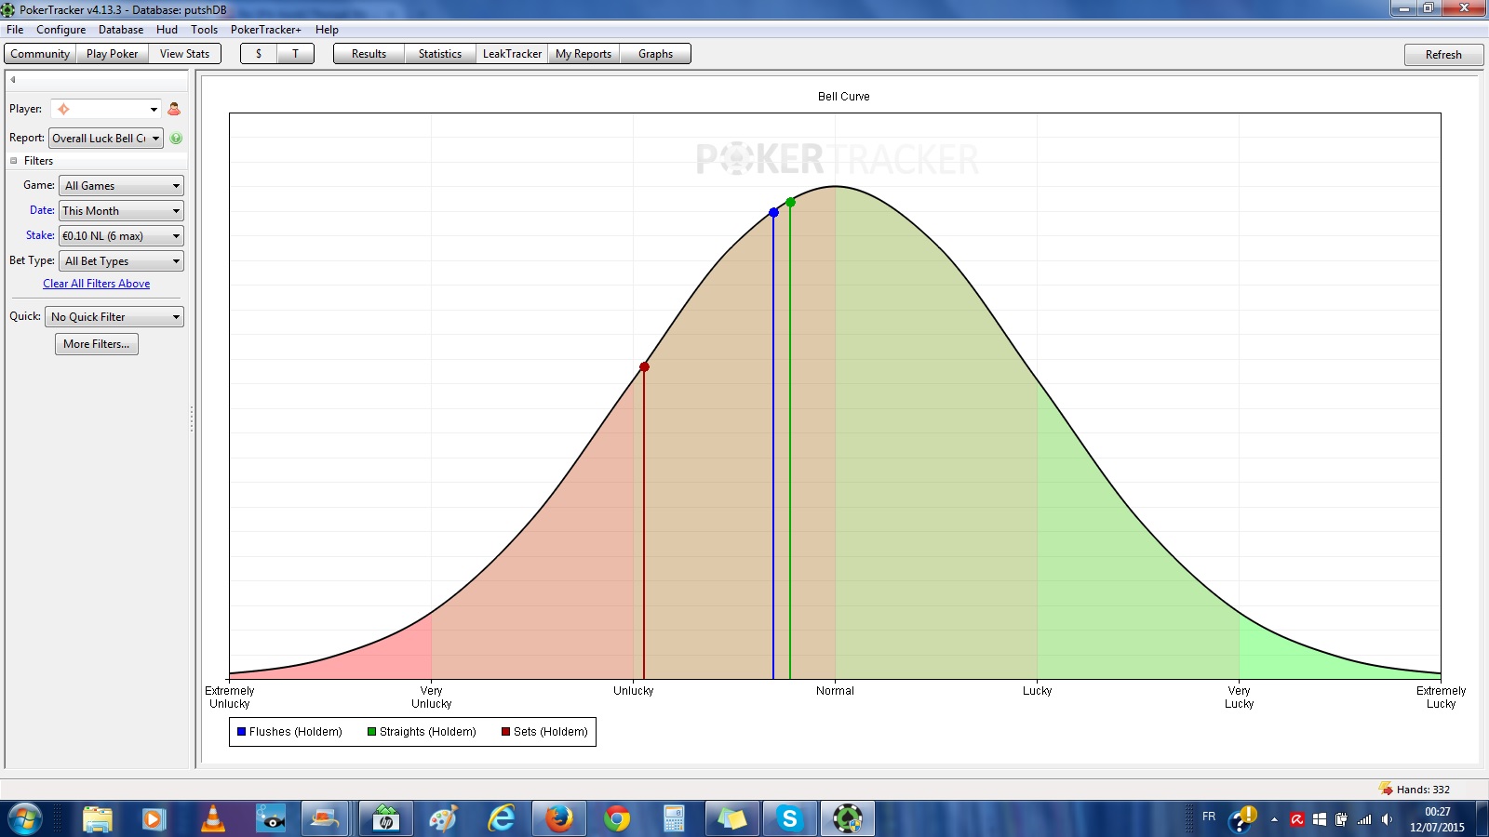This screenshot has height=837, width=1489.
Task: Open the Stake dropdown €0.10 NL
Action: coord(121,236)
